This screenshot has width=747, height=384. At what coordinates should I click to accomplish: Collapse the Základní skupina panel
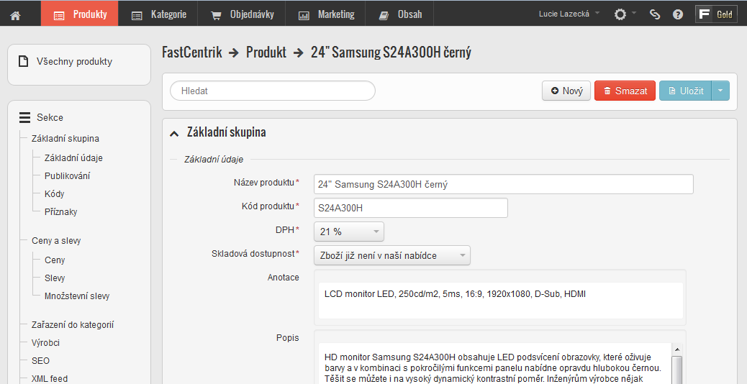[x=174, y=134]
